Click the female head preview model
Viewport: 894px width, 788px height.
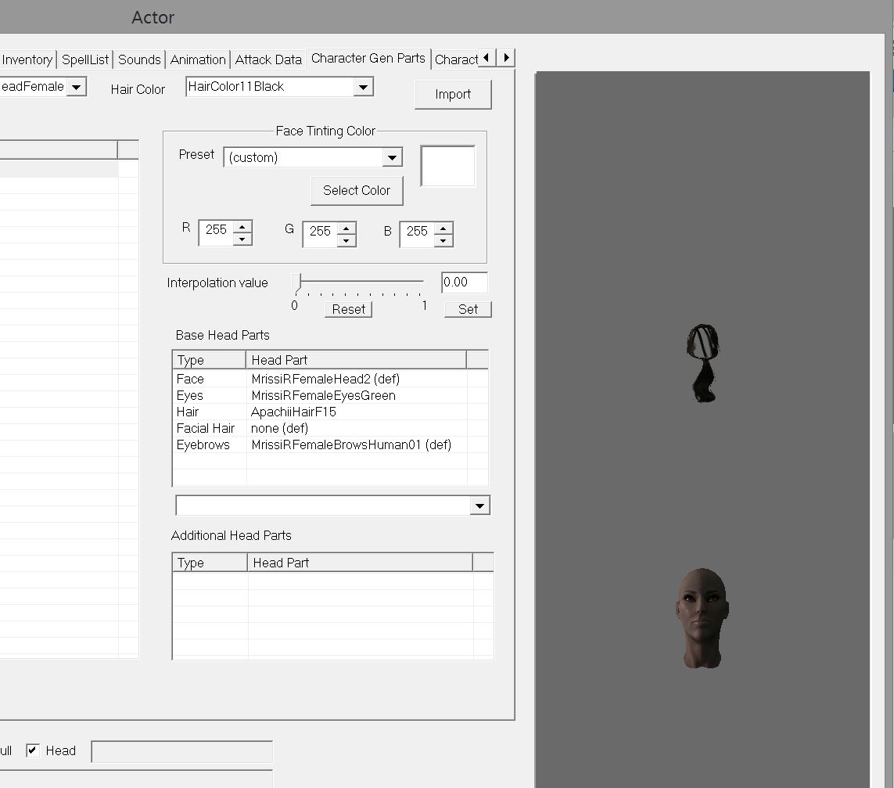702,617
